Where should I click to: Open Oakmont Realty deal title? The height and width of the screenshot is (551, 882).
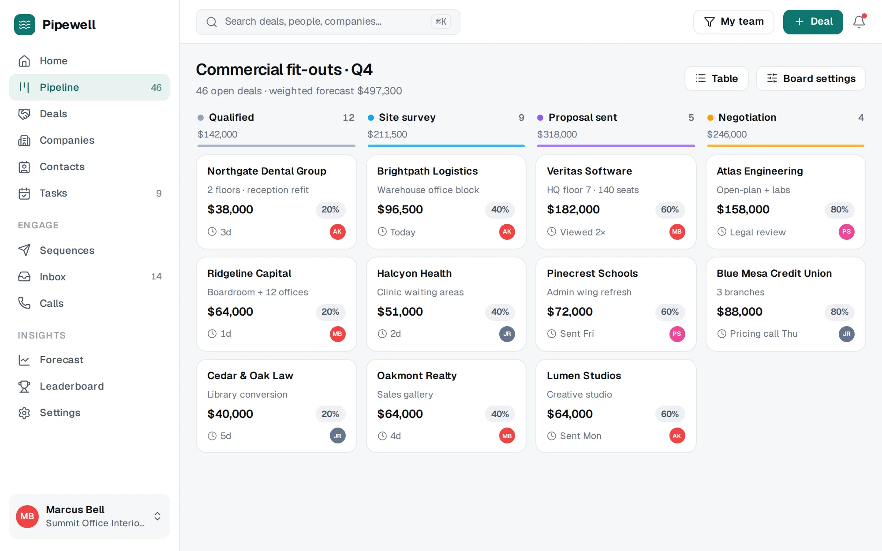(417, 376)
